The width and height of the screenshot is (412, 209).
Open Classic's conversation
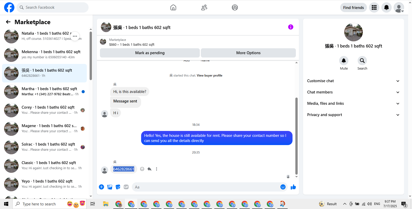coord(44,166)
